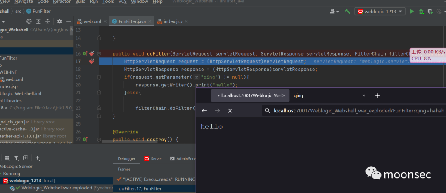Switch to the Debugger tab

(x=127, y=159)
